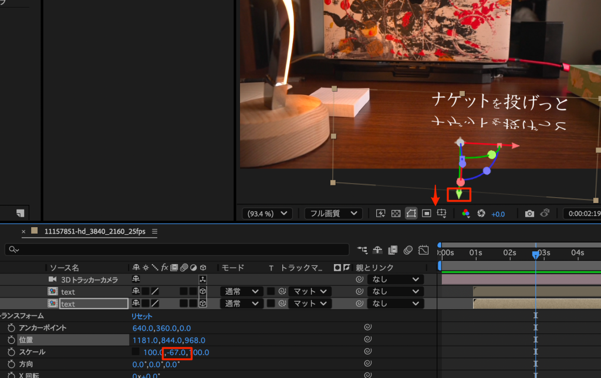This screenshot has height=378, width=601.
Task: Toggle mask and shape path visibility
Action: tap(411, 214)
